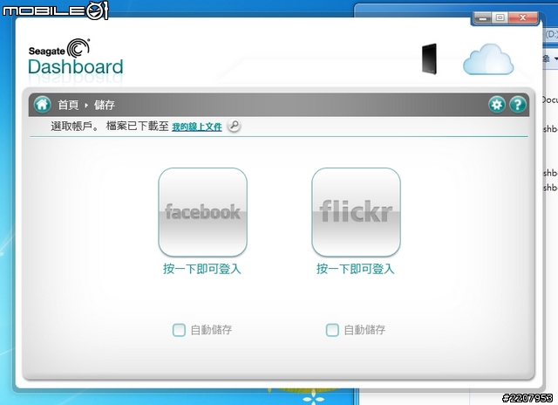The height and width of the screenshot is (405, 558).
Task: Enable 自動儲存 checkbox under flickr
Action: [x=332, y=330]
